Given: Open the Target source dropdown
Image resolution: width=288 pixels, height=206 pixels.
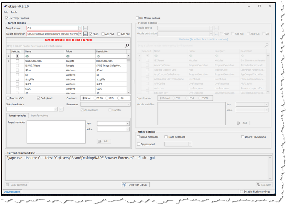Looking at the screenshot, I should [x=80, y=28].
